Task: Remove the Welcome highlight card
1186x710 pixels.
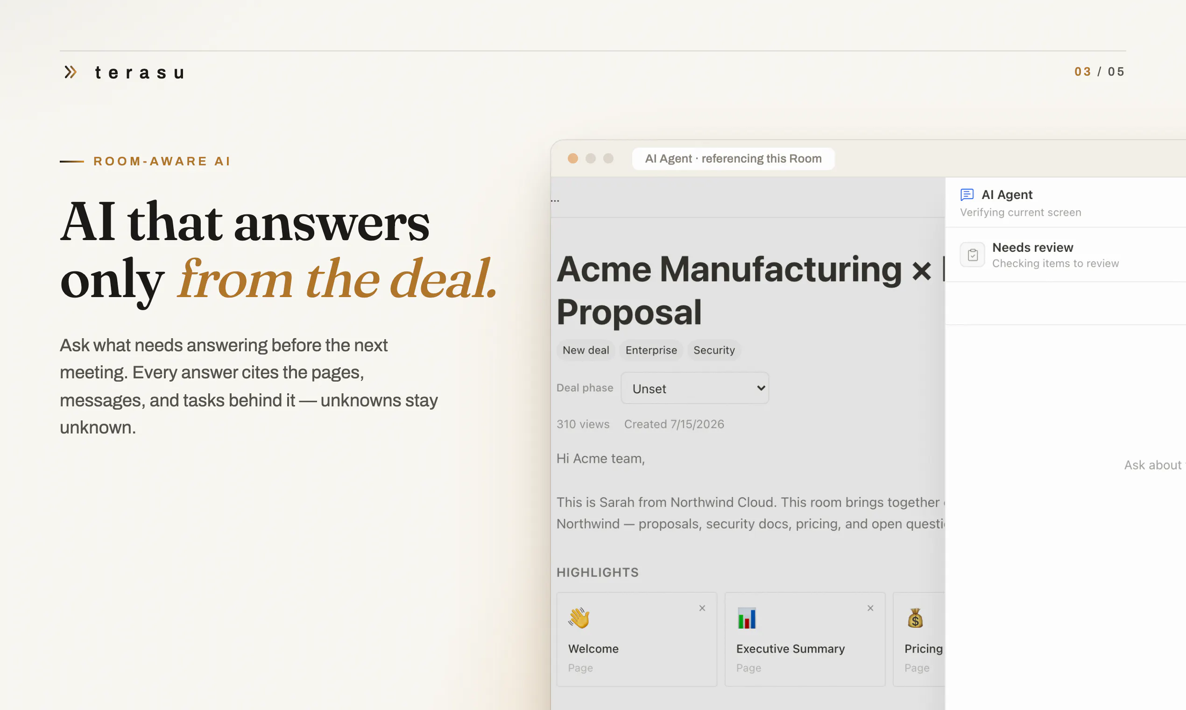Action: coord(702,608)
